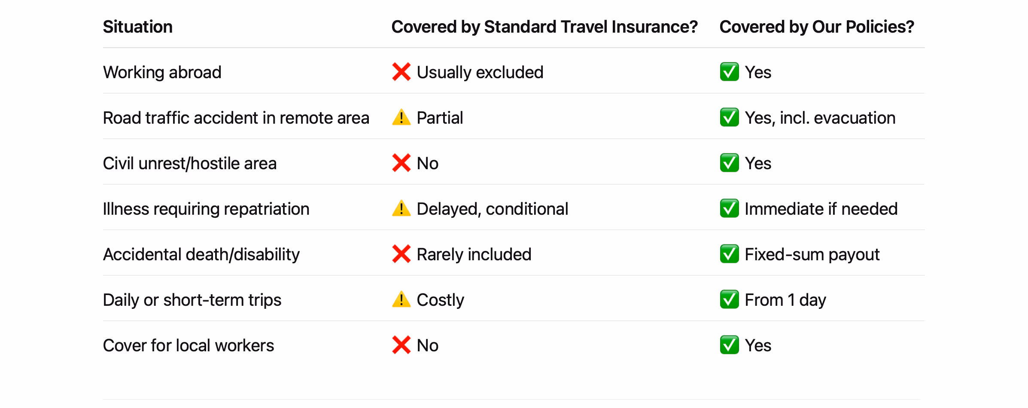Select the Daily or short-term trips cell
The image size is (1028, 408).
tap(192, 300)
